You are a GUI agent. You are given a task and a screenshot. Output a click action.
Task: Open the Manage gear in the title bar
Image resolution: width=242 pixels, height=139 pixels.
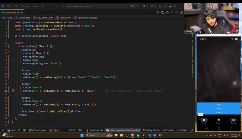point(175,6)
